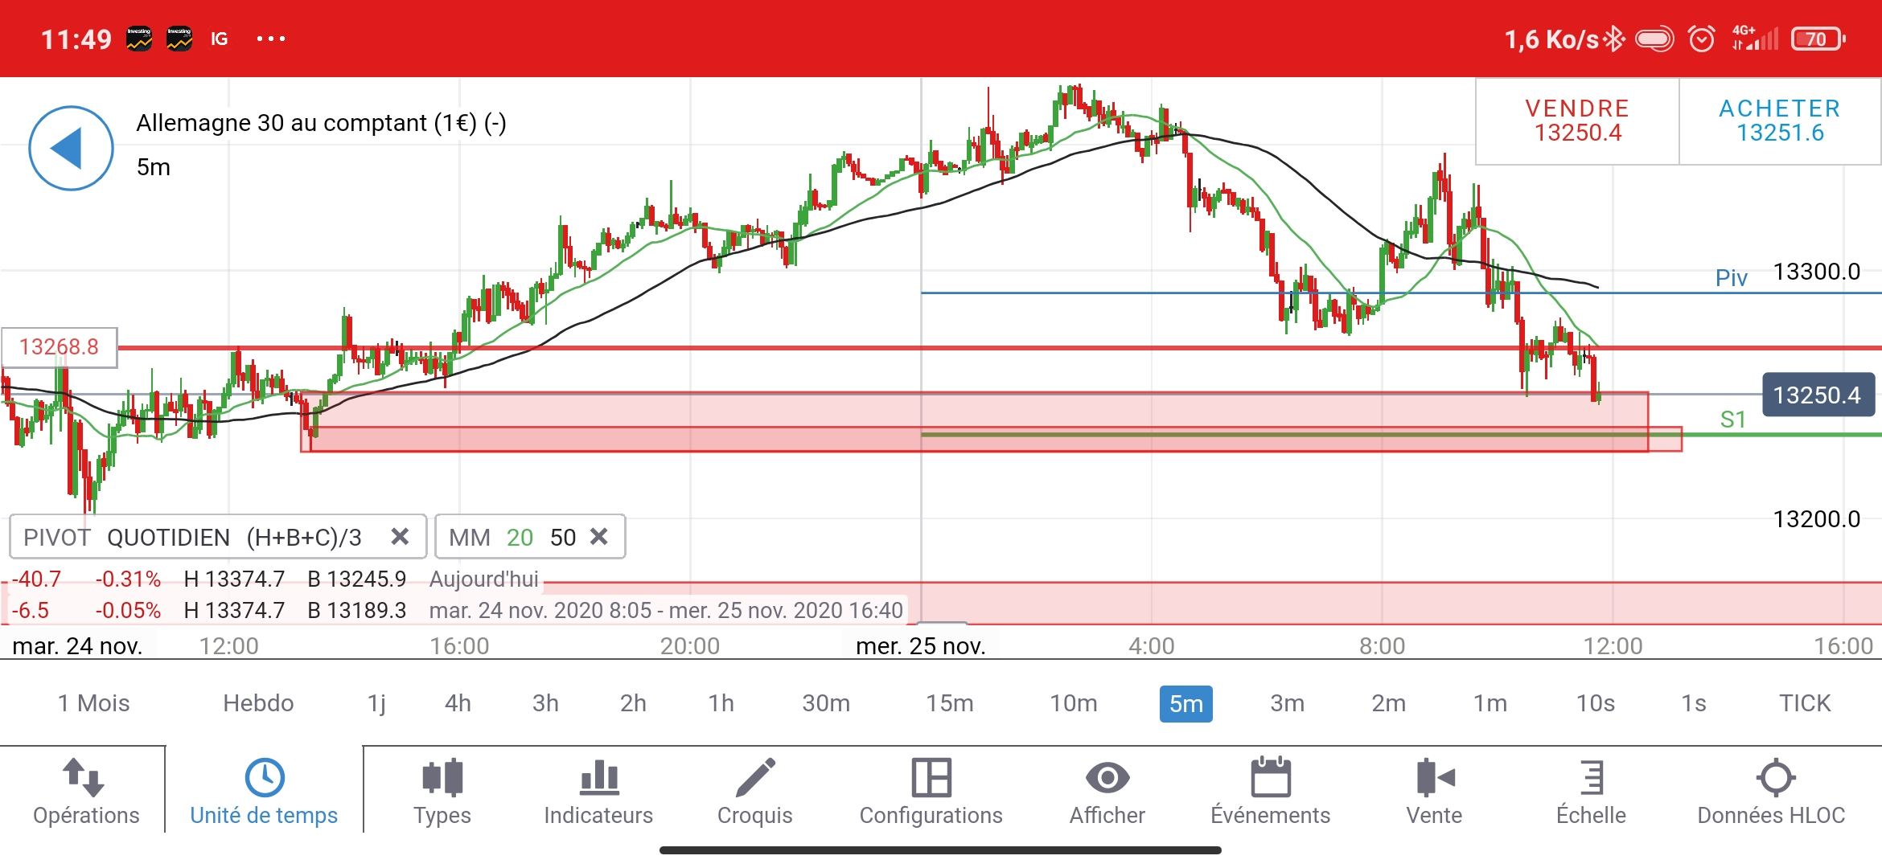
Task: Remove the Pivot Quotidien indicator
Action: click(400, 537)
